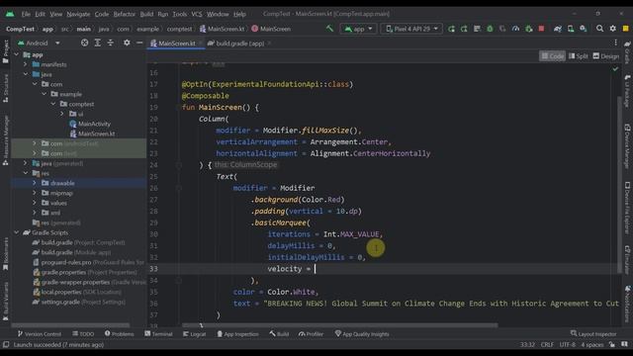Click UTF-8 encoding in status bar
This screenshot has height=356, width=633.
click(x=567, y=345)
